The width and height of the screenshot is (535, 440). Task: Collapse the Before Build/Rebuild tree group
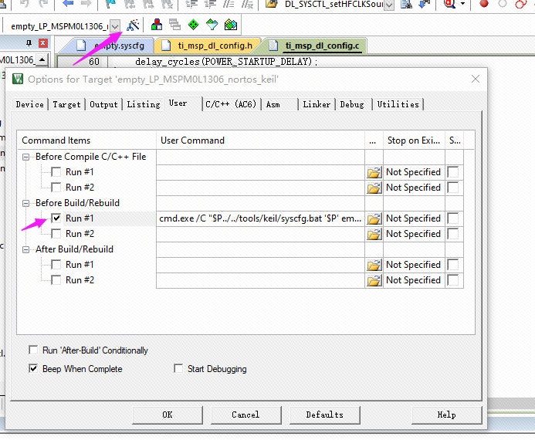[x=27, y=203]
